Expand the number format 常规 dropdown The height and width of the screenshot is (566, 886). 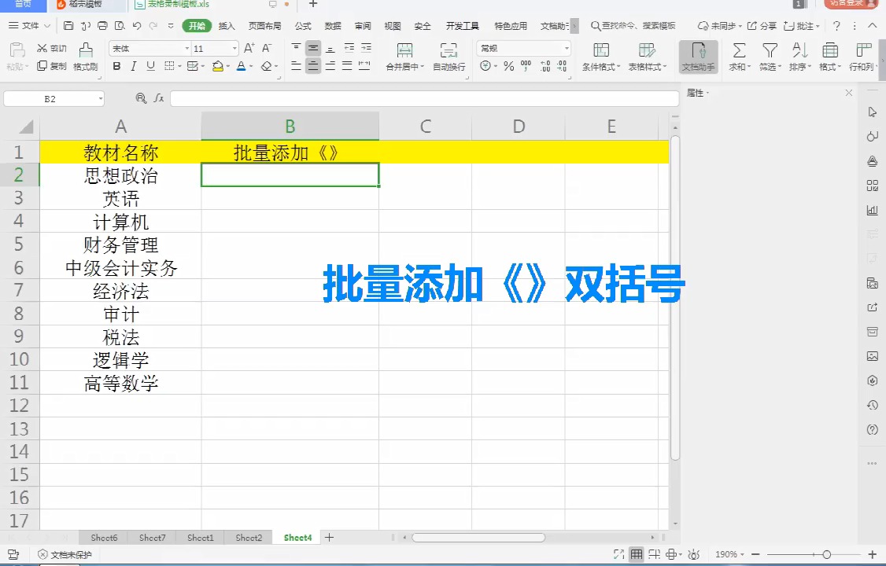tap(567, 49)
